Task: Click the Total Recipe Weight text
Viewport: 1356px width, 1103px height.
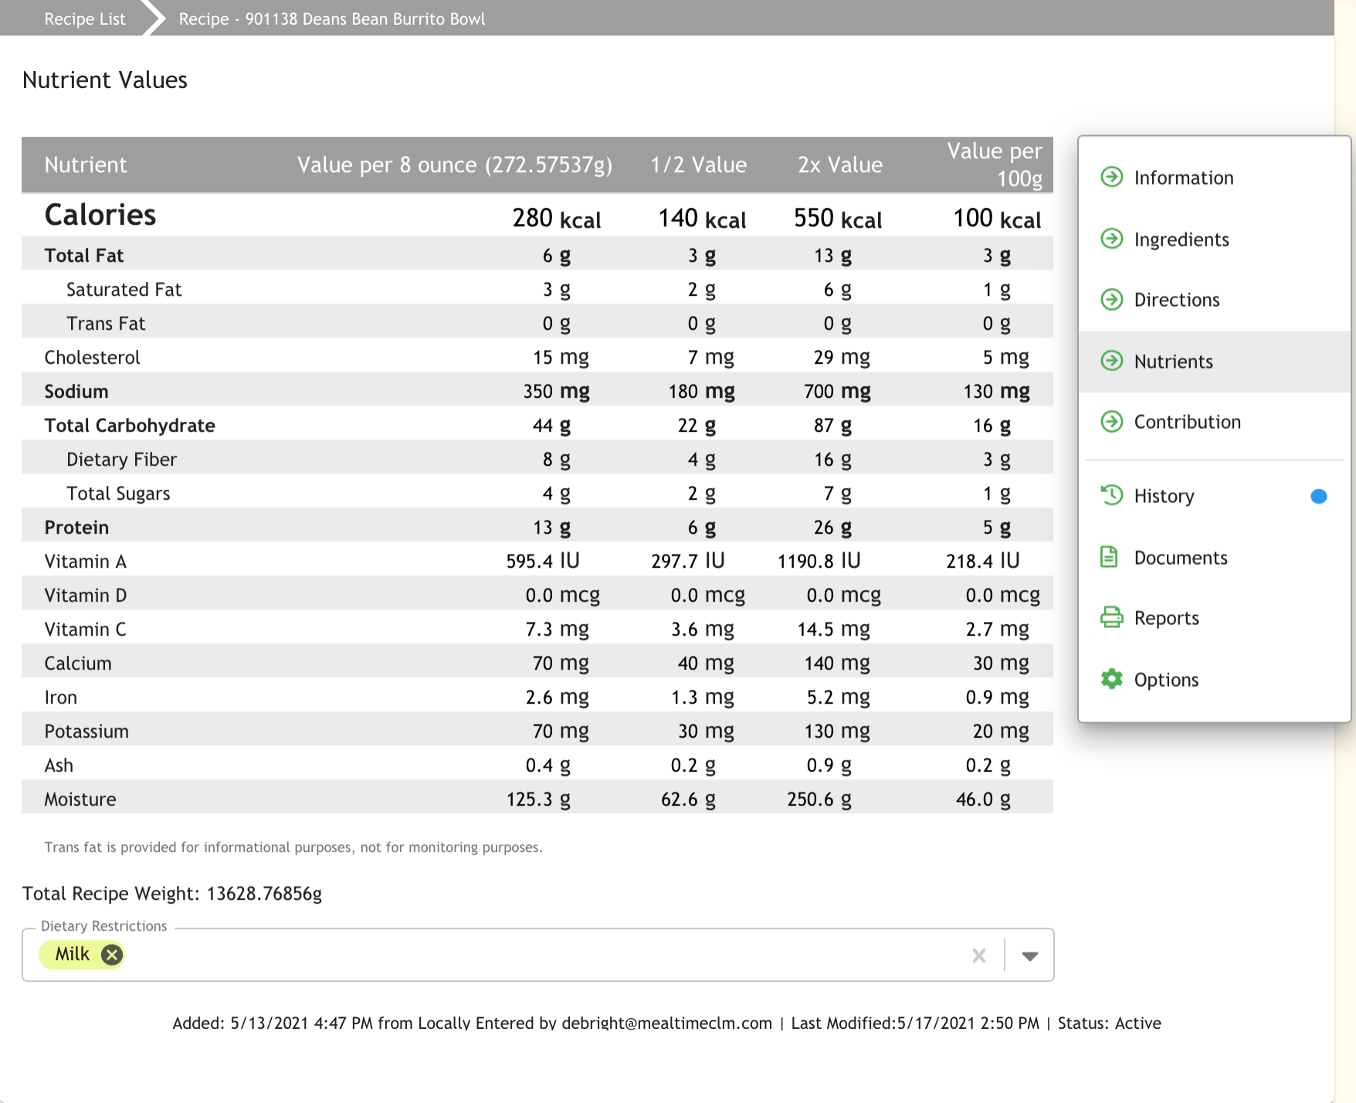Action: (172, 894)
